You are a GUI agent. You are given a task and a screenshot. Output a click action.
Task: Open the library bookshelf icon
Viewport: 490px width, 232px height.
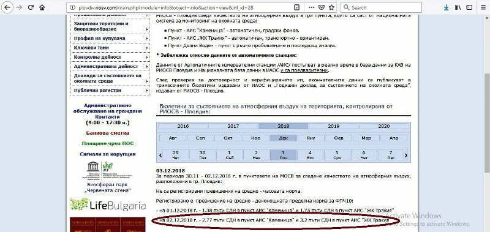[x=458, y=7]
